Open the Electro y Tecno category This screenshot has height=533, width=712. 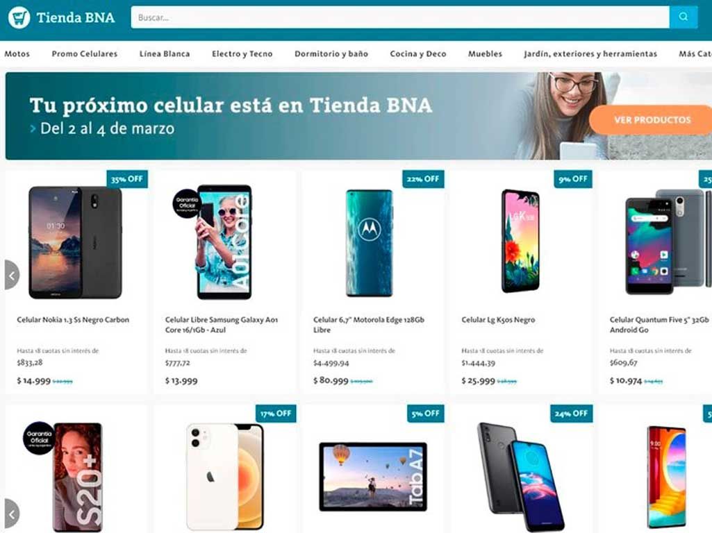click(242, 53)
